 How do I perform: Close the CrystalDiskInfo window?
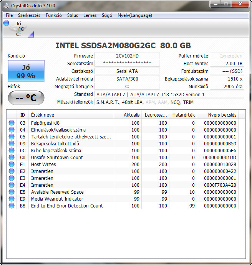[x=240, y=4]
